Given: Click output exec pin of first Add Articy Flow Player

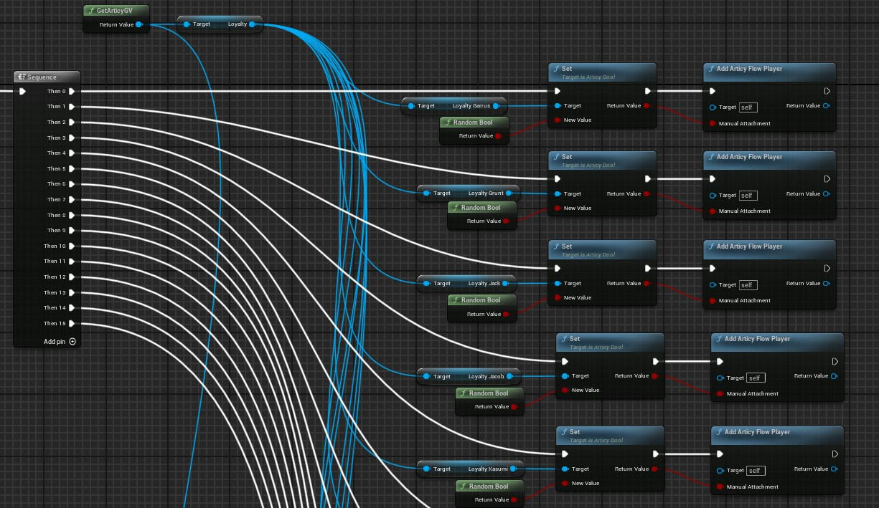Looking at the screenshot, I should [827, 91].
